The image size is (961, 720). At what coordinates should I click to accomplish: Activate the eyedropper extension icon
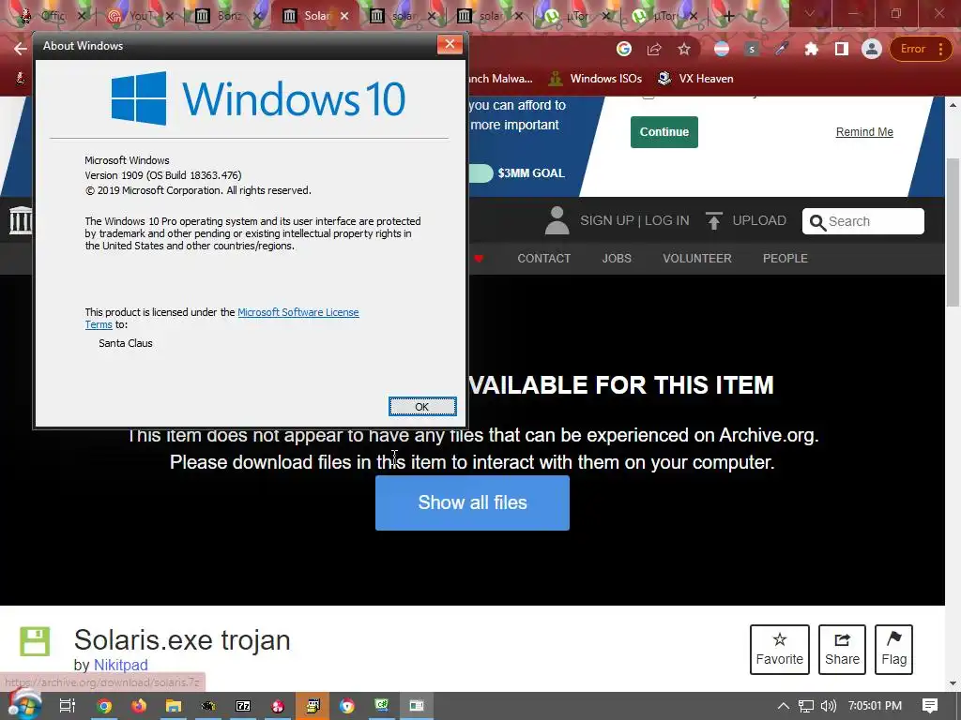782,49
